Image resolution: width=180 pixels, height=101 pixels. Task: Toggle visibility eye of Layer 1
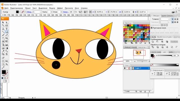(x=125, y=68)
